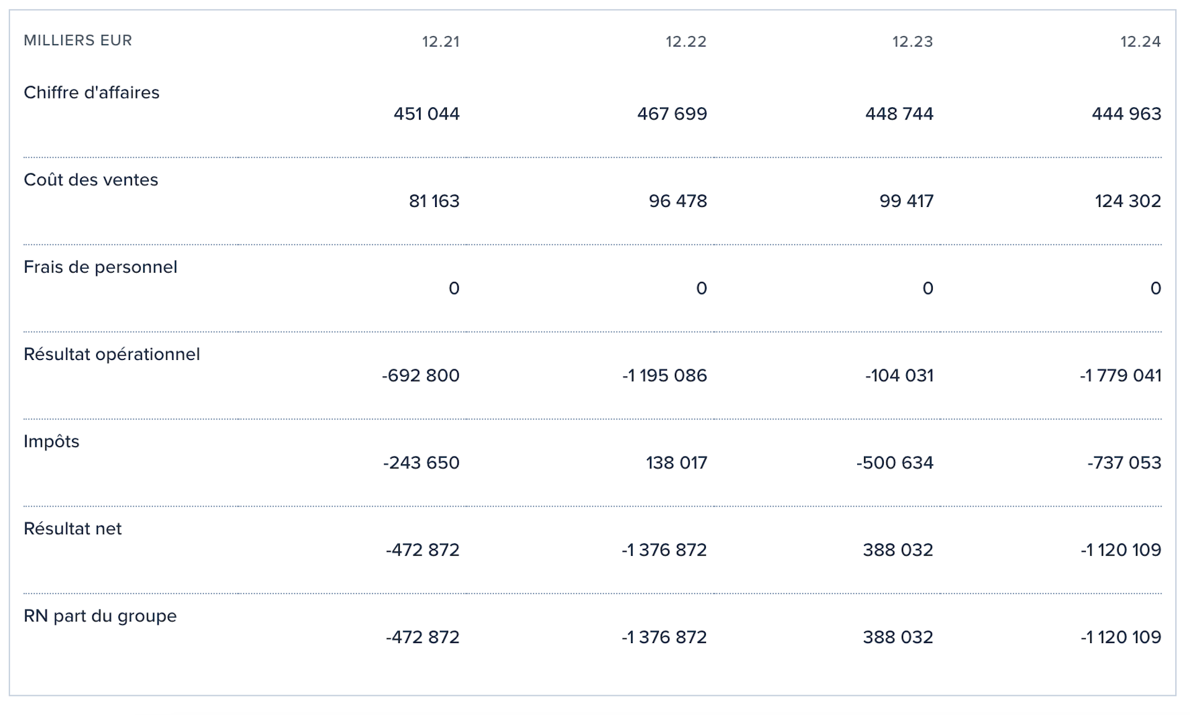Select the -1 779 041 operating result value
The width and height of the screenshot is (1190, 715).
(1120, 375)
